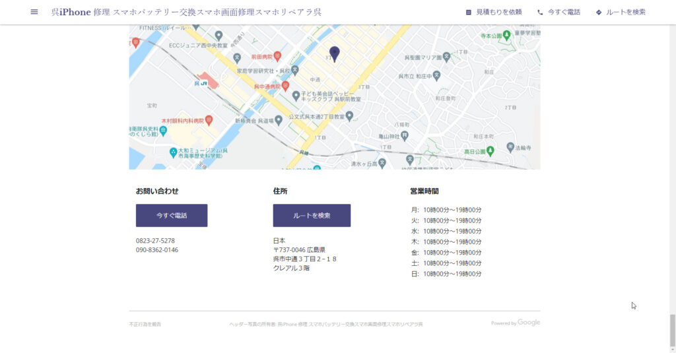Click Sunday hours row starting with 日
676x353 pixels.
pos(446,274)
